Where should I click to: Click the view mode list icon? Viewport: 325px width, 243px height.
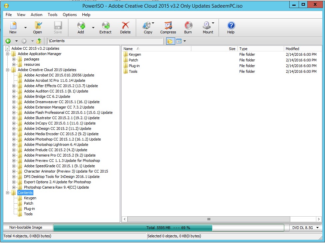pos(179,41)
